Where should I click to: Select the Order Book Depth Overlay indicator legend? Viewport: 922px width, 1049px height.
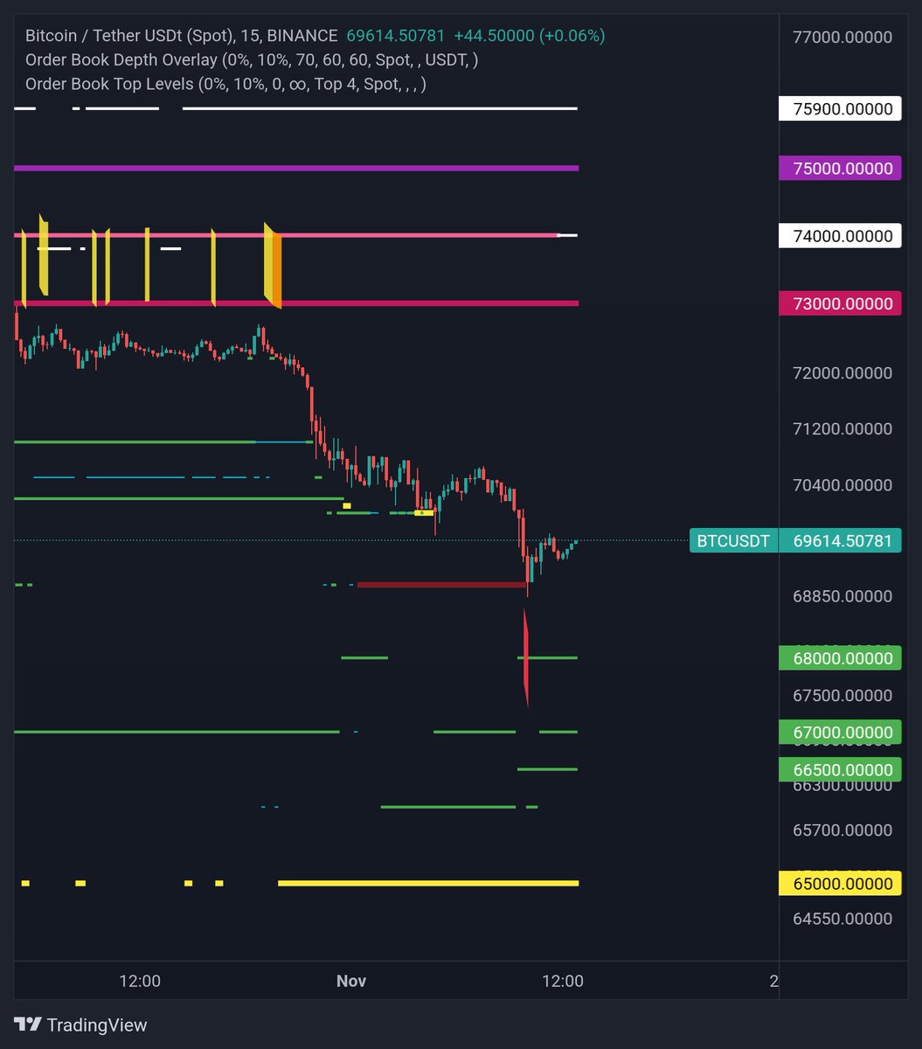[x=252, y=60]
